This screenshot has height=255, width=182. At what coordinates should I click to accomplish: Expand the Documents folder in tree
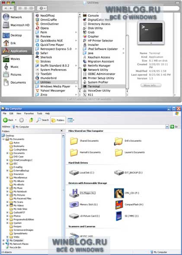pos(7,153)
